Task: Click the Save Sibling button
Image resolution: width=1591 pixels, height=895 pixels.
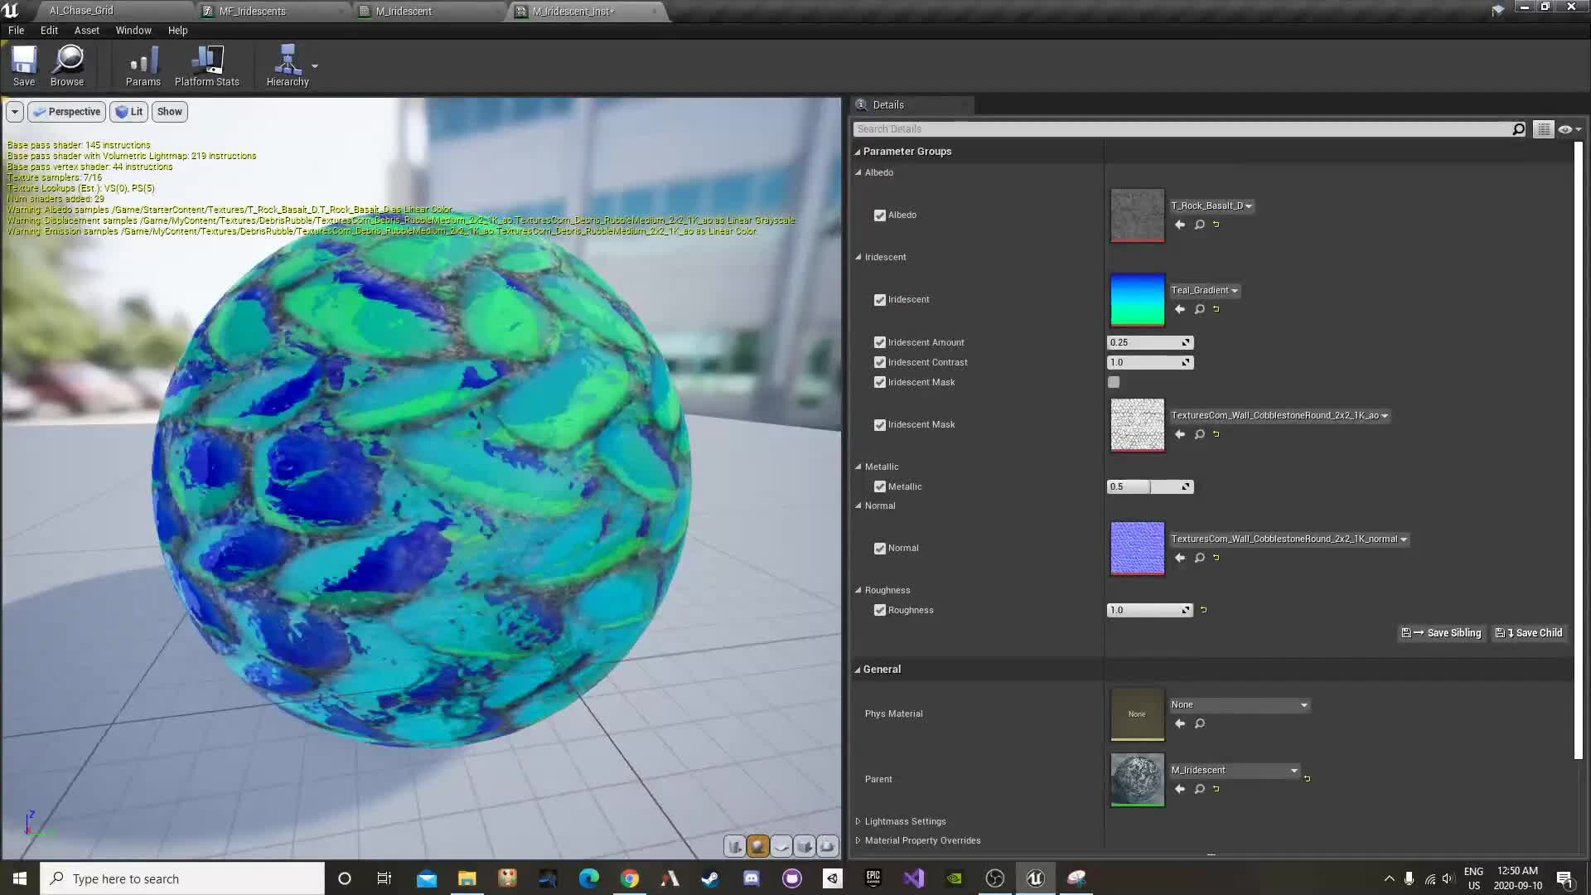Action: [x=1442, y=632]
